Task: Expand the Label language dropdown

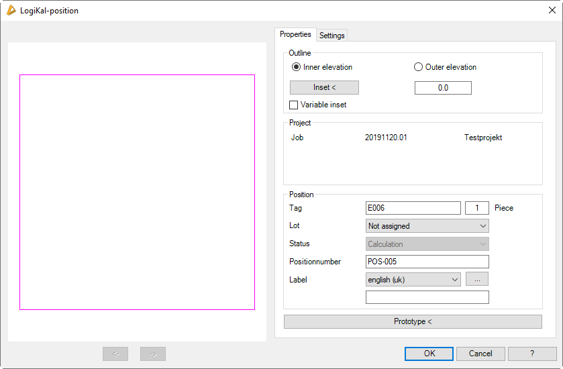Action: [x=413, y=279]
